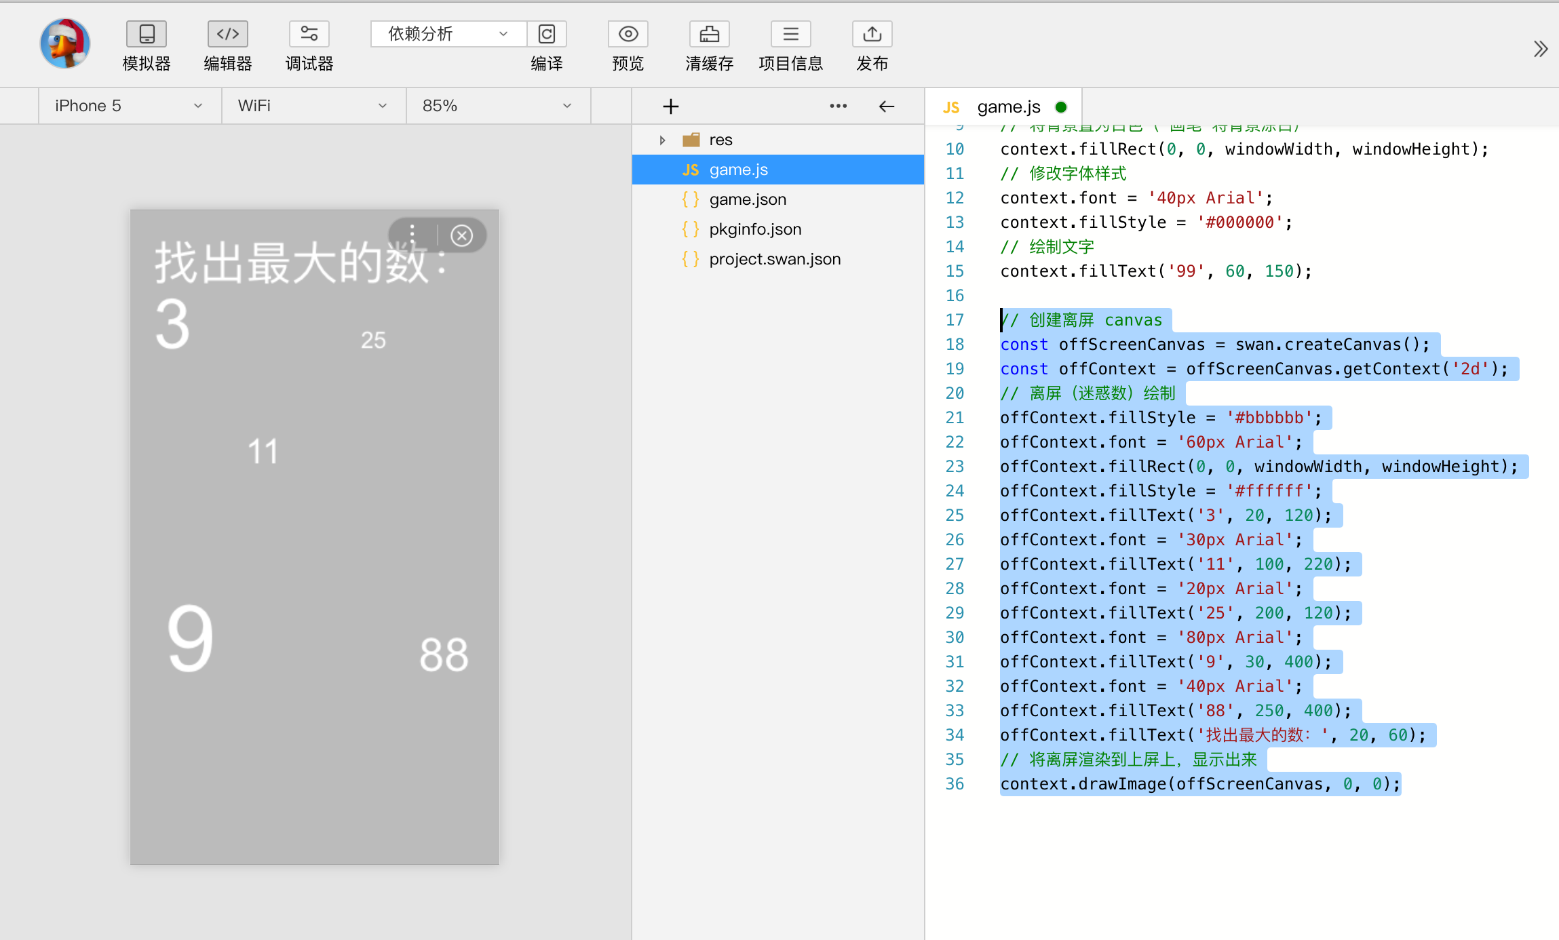Open the iPhone 5 device dropdown
Screen dimensions: 1559x940
coord(130,106)
